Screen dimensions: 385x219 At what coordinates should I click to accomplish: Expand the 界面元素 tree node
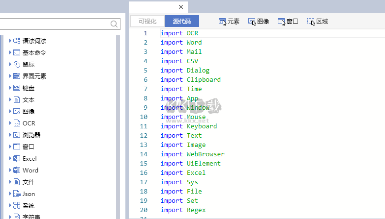[x=10, y=76]
